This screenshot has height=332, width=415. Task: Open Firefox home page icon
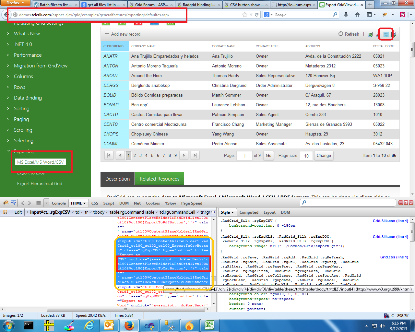click(358, 15)
